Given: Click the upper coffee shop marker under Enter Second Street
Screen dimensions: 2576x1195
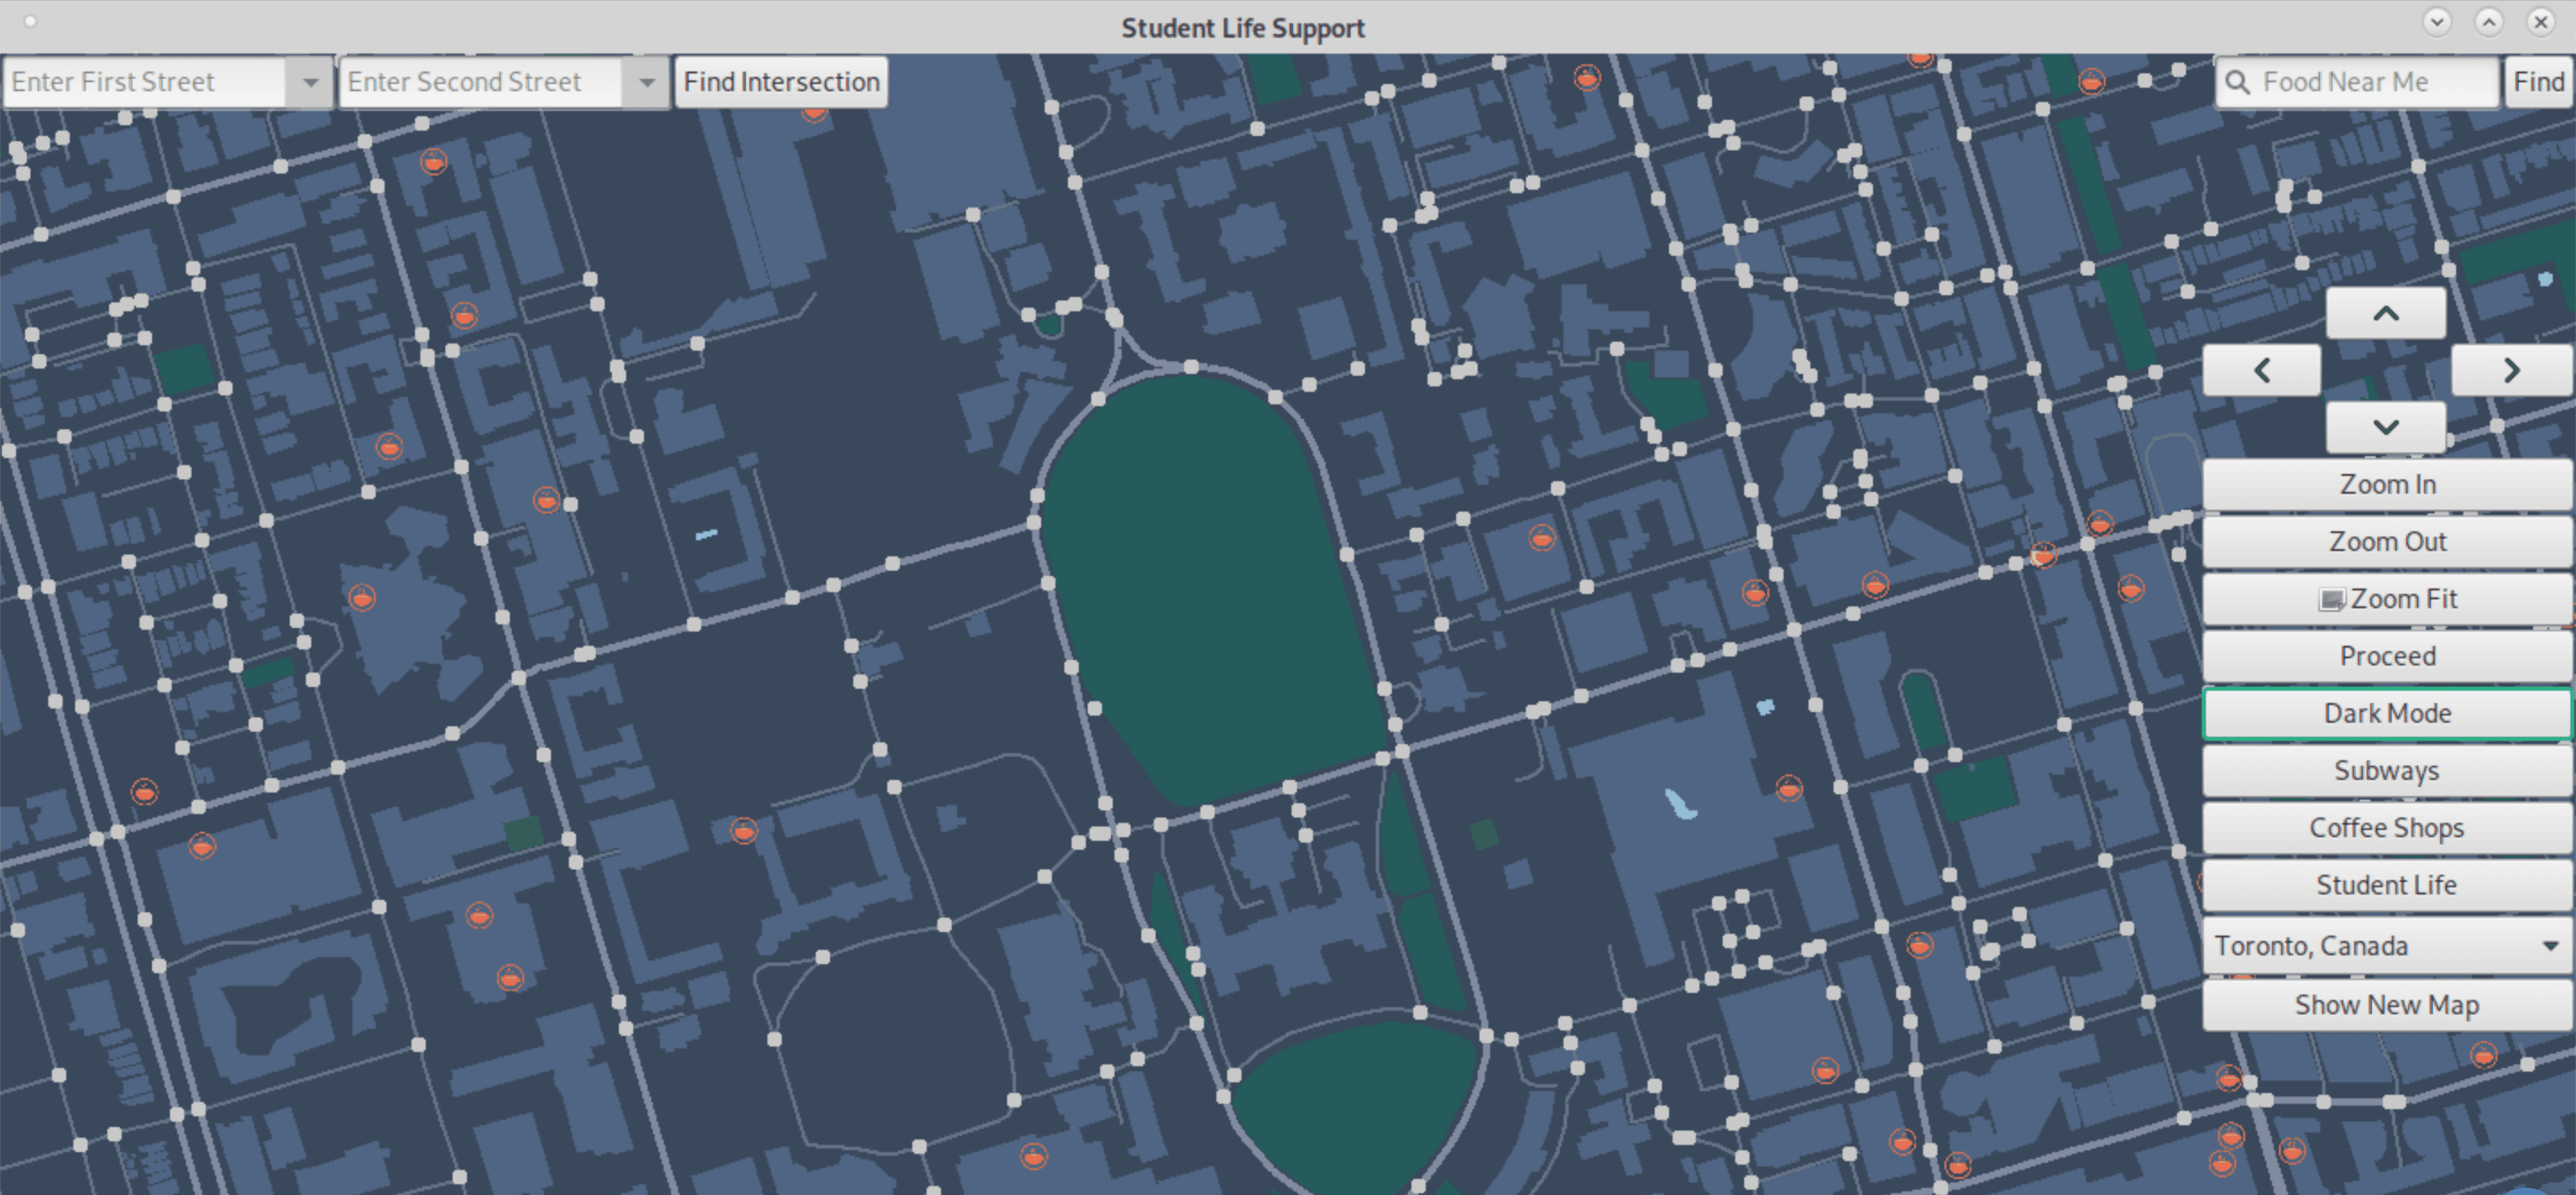Looking at the screenshot, I should tap(433, 162).
